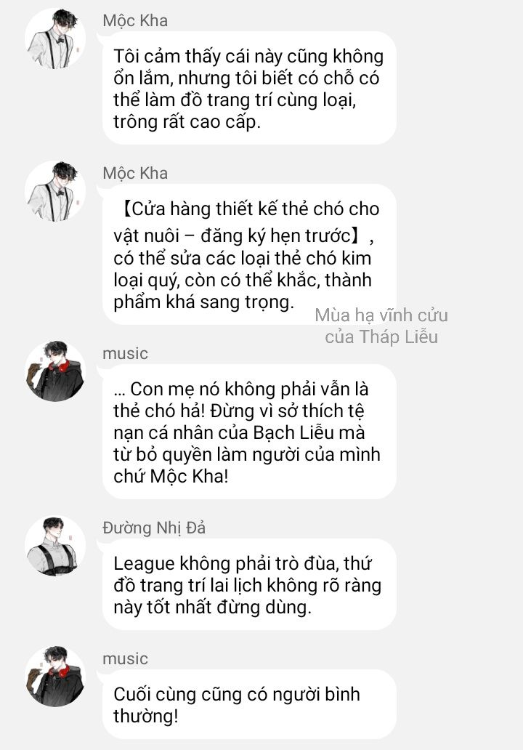Click sender name Mộc Kha above the first message

[x=135, y=20]
